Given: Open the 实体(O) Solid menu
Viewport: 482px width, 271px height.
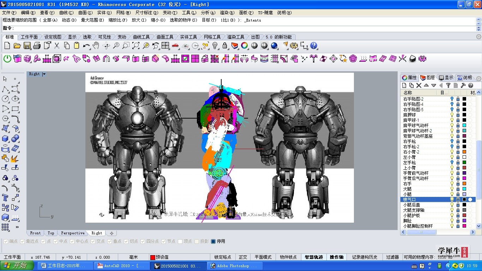Looking at the screenshot, I should click(104, 13).
